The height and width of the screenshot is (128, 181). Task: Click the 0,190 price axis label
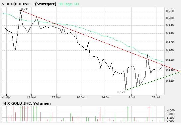[x=170, y=25]
